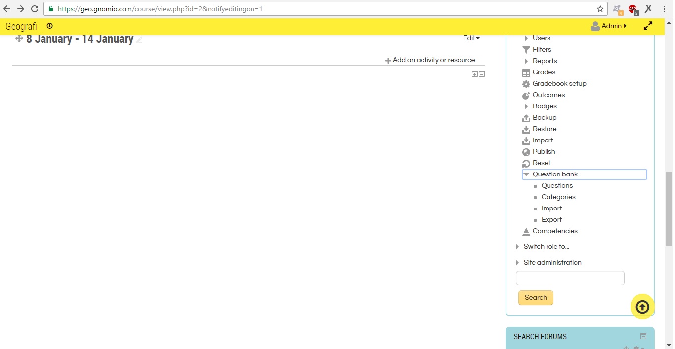The image size is (675, 349).
Task: Click the yellow Search button
Action: (x=536, y=298)
